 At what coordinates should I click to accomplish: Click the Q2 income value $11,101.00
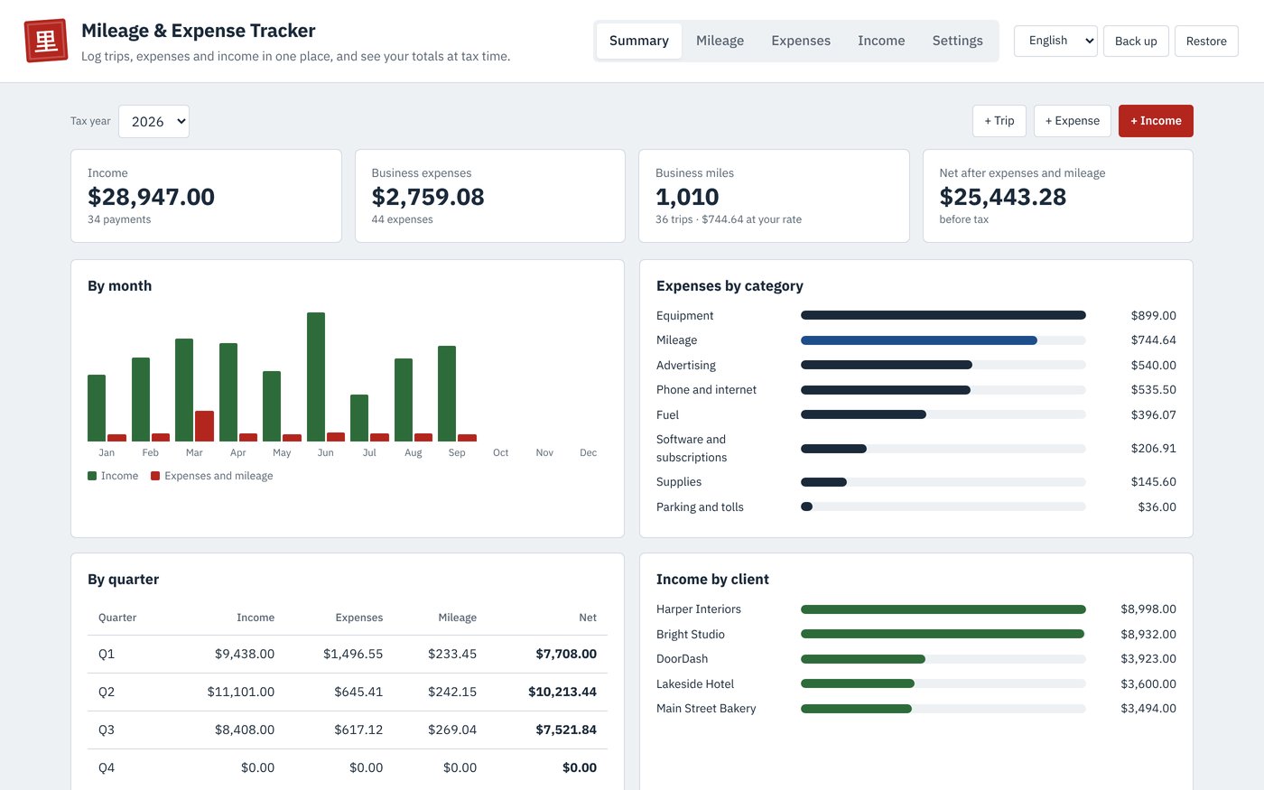pos(241,692)
